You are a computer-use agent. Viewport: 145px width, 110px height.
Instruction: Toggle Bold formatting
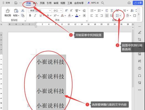pyautogui.click(x=30, y=15)
